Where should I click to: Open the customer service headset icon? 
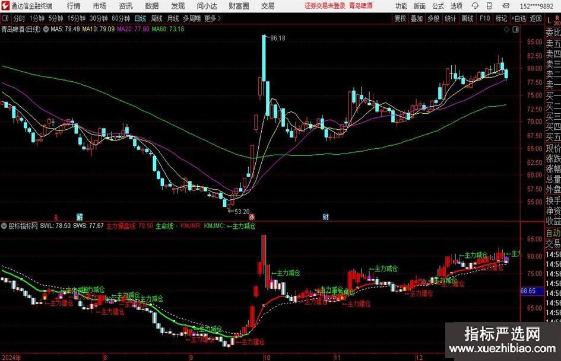tap(475, 6)
